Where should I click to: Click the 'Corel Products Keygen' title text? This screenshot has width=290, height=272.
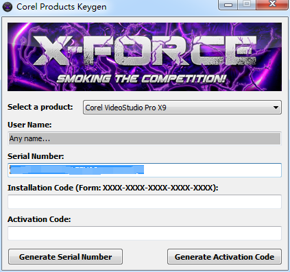(x=62, y=7)
